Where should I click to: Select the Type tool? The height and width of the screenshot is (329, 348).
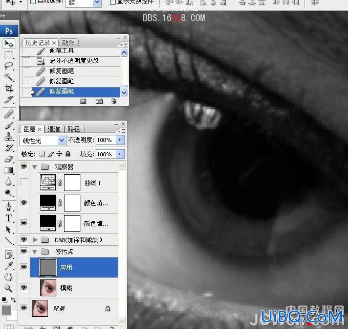point(9,218)
